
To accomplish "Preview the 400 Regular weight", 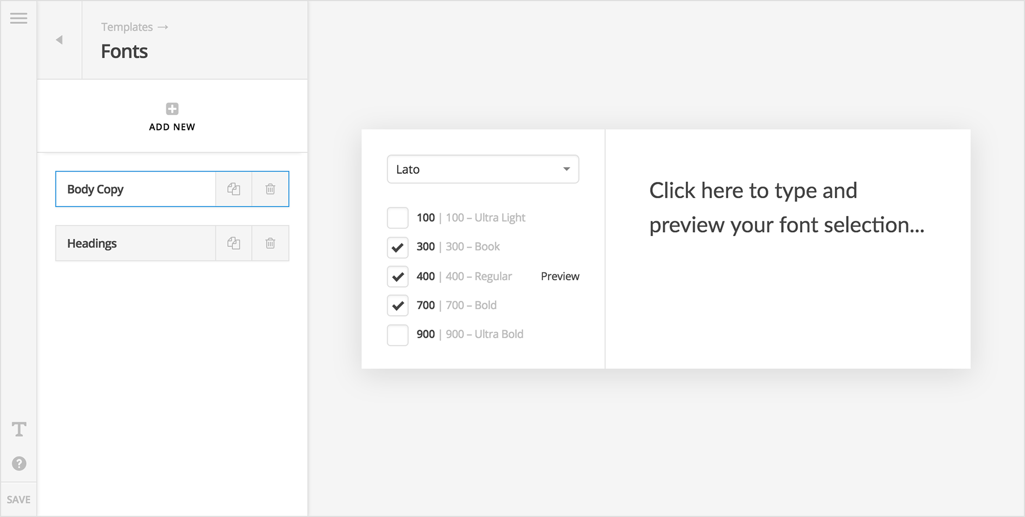I will 559,276.
